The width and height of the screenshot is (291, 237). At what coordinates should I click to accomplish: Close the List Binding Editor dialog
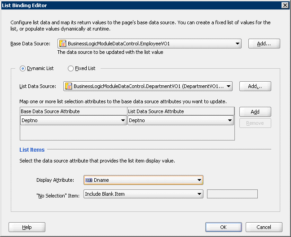[285, 5]
